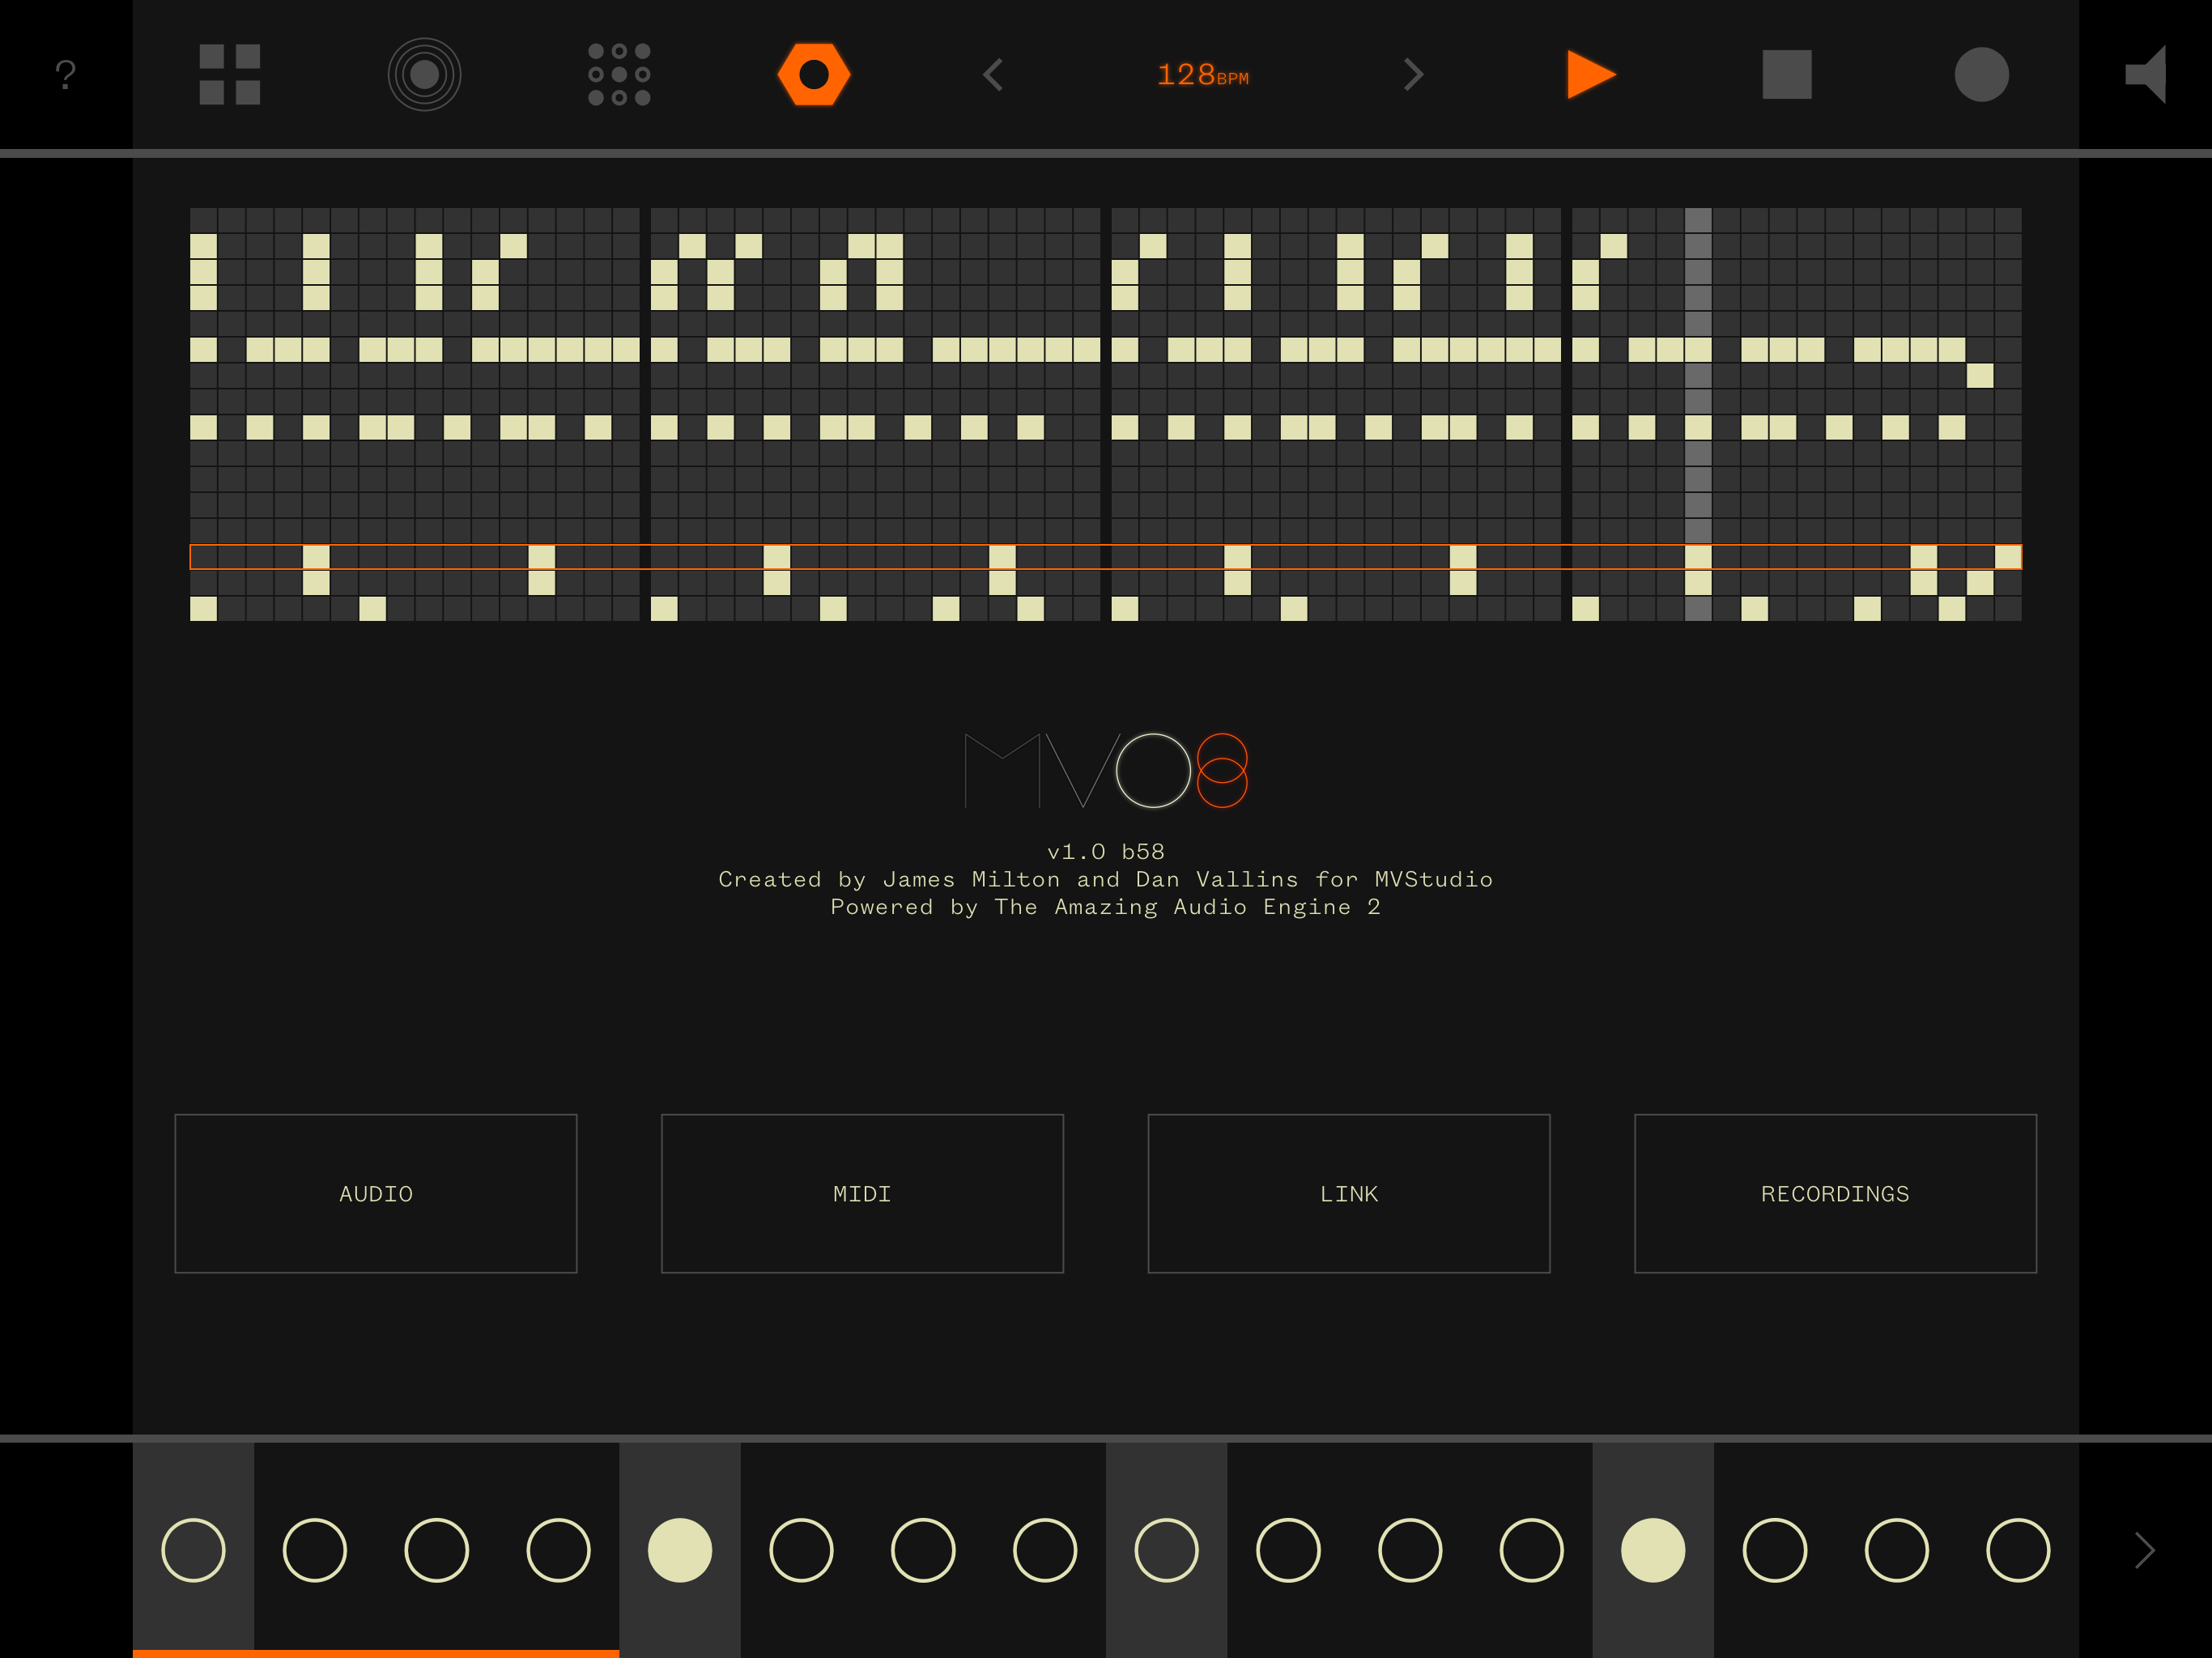Toggle step 10 in the step row
2212x1658 pixels.
[1288, 1550]
